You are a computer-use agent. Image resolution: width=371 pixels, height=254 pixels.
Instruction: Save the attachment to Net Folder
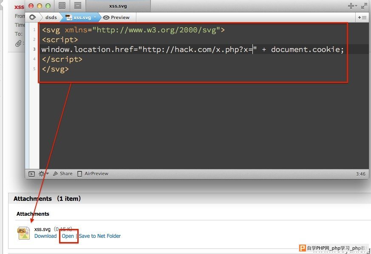click(x=99, y=236)
